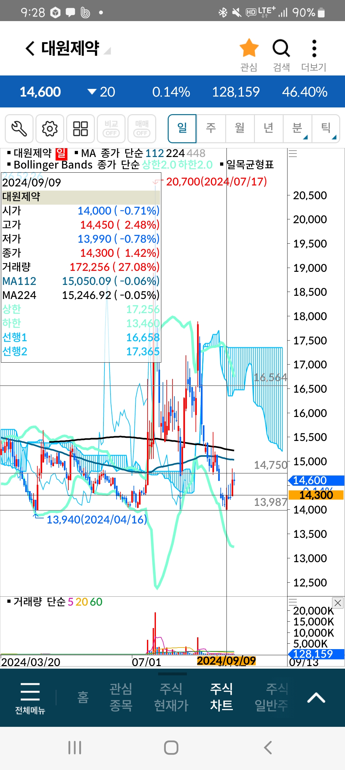Image resolution: width=345 pixels, height=770 pixels.
Task: Open 주식현재가 in bottom navigation
Action: (171, 697)
